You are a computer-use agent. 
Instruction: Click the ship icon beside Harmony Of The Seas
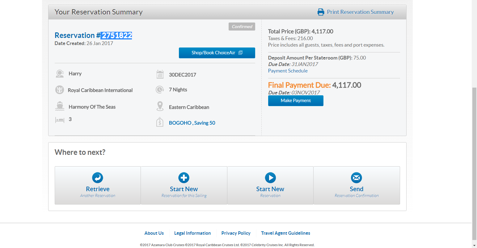point(60,106)
